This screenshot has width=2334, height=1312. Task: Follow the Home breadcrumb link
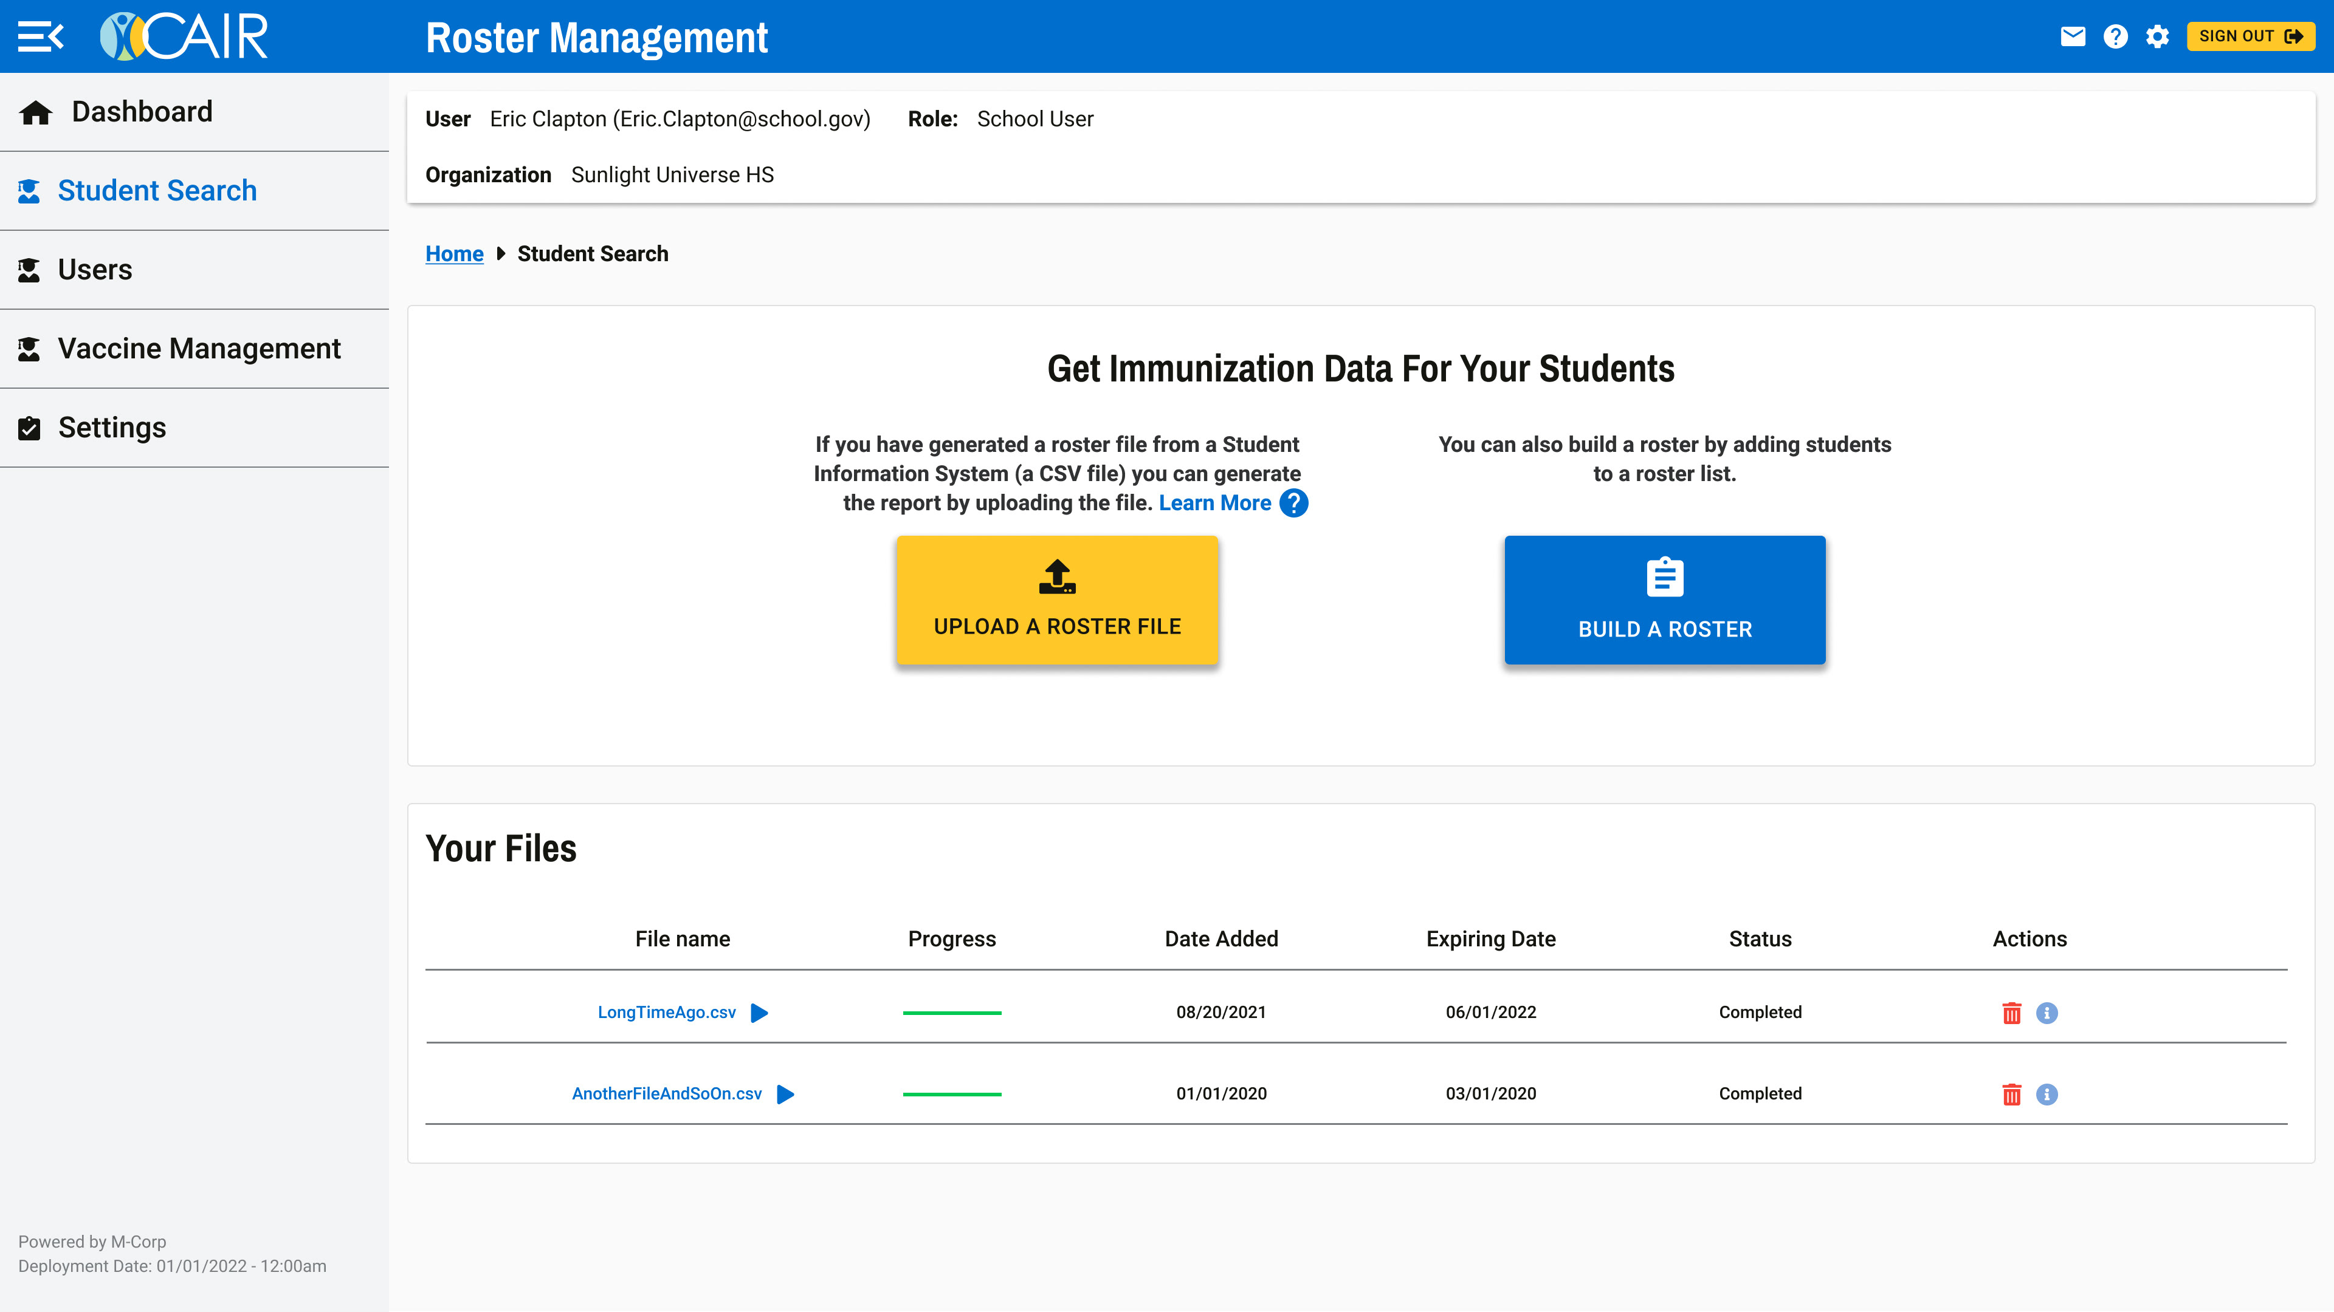click(454, 253)
